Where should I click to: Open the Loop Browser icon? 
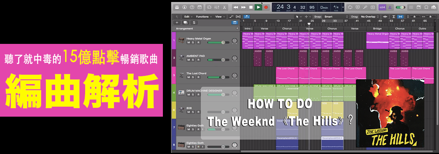pos(426,7)
